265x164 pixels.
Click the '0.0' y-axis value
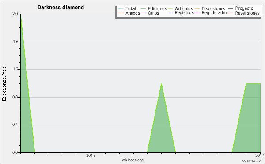(15, 152)
